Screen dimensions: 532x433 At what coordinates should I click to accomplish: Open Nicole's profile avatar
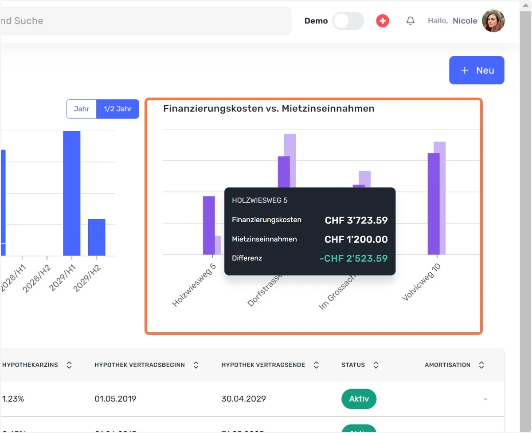click(x=493, y=21)
